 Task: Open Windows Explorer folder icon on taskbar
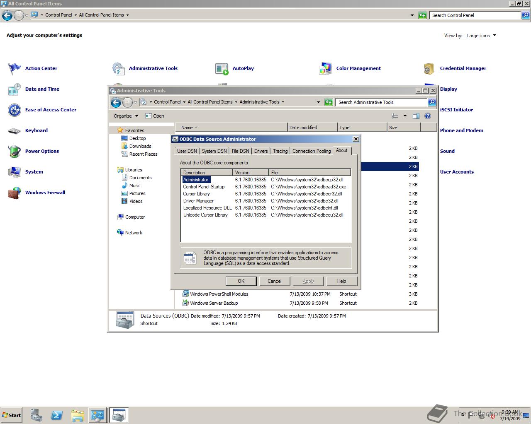point(78,415)
